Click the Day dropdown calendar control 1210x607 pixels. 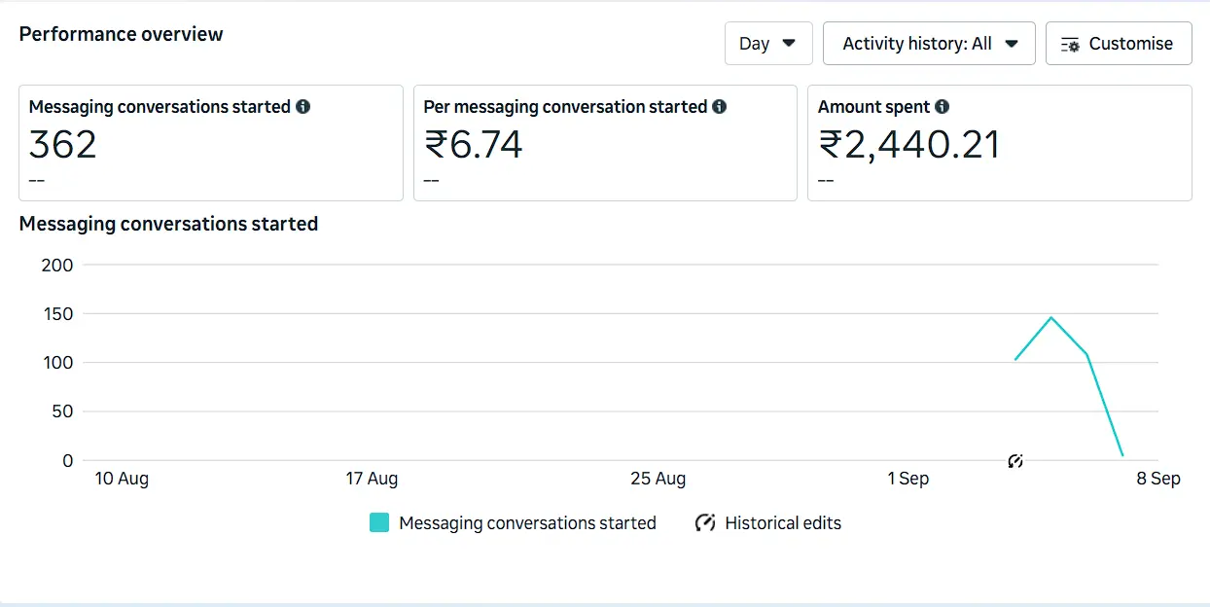click(768, 43)
